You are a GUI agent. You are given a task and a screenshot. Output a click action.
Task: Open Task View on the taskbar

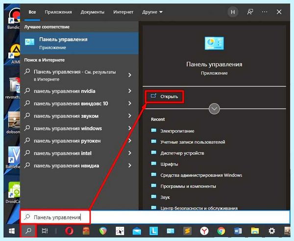click(x=45, y=231)
